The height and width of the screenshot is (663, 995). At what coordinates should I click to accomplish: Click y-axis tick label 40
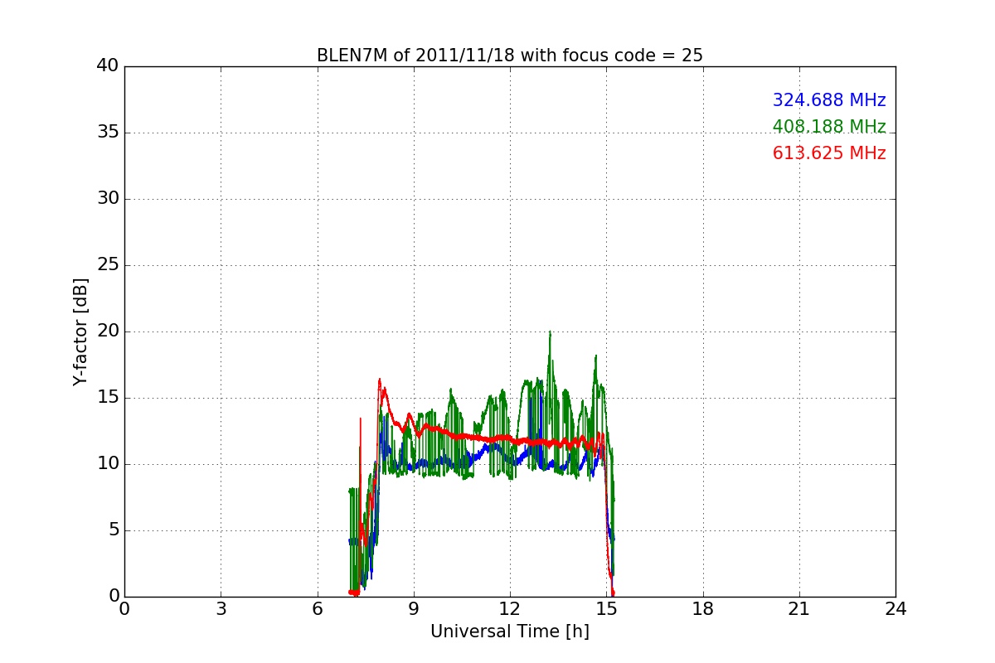108,65
